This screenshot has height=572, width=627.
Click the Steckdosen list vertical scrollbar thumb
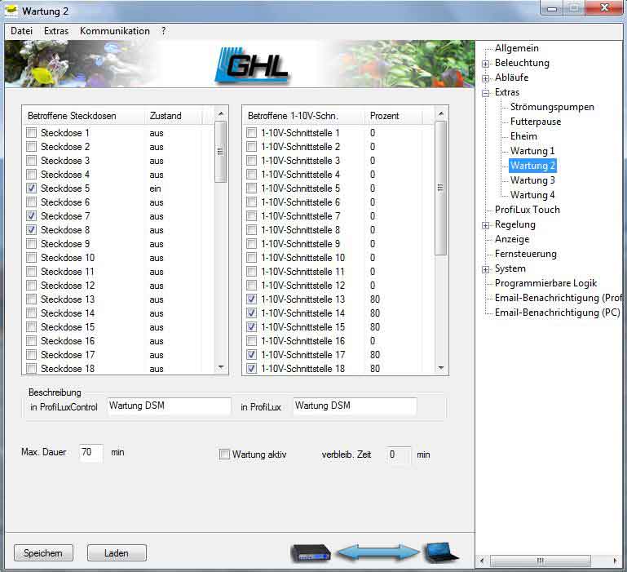point(221,151)
